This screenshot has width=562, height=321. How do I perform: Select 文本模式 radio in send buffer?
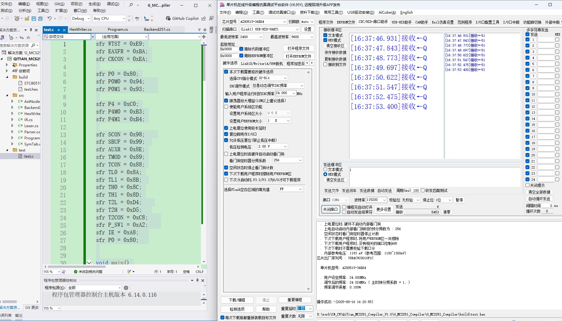click(x=325, y=169)
